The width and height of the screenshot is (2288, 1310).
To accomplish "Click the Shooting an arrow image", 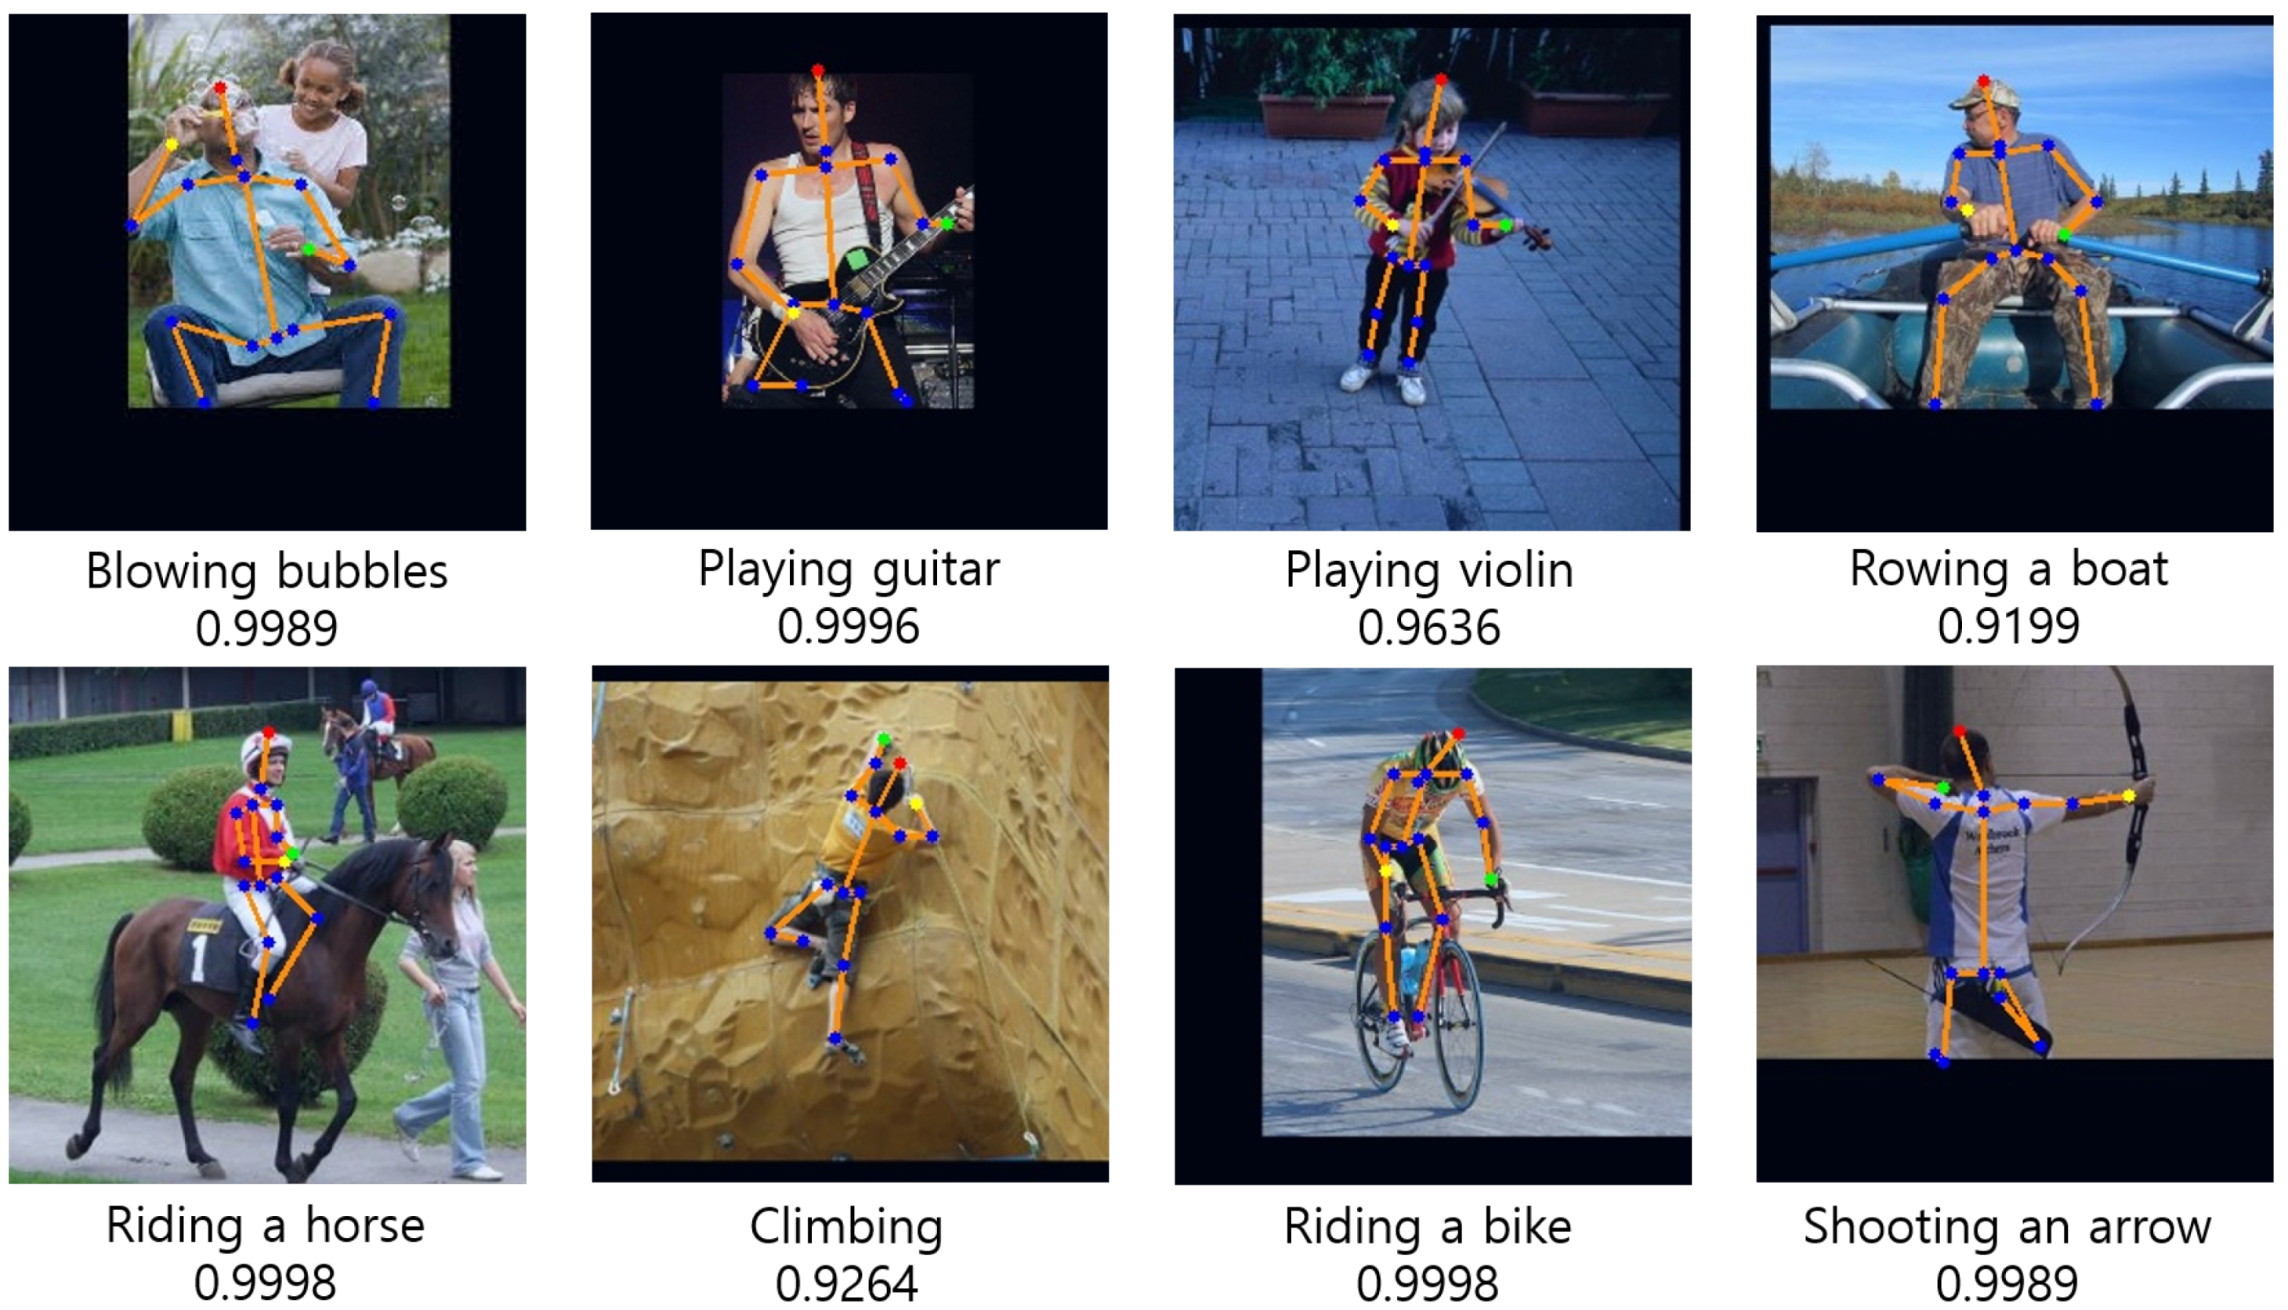I will 2015,924.
